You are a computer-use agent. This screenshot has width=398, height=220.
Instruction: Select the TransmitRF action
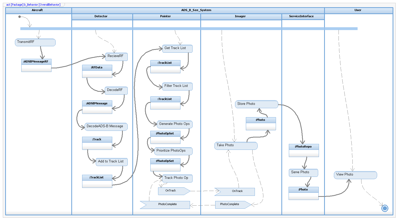pyautogui.click(x=35, y=42)
